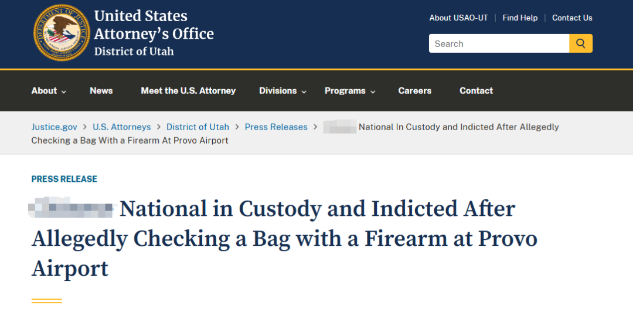Open Meet the U.S. Attorney page
633x315 pixels.
point(188,91)
